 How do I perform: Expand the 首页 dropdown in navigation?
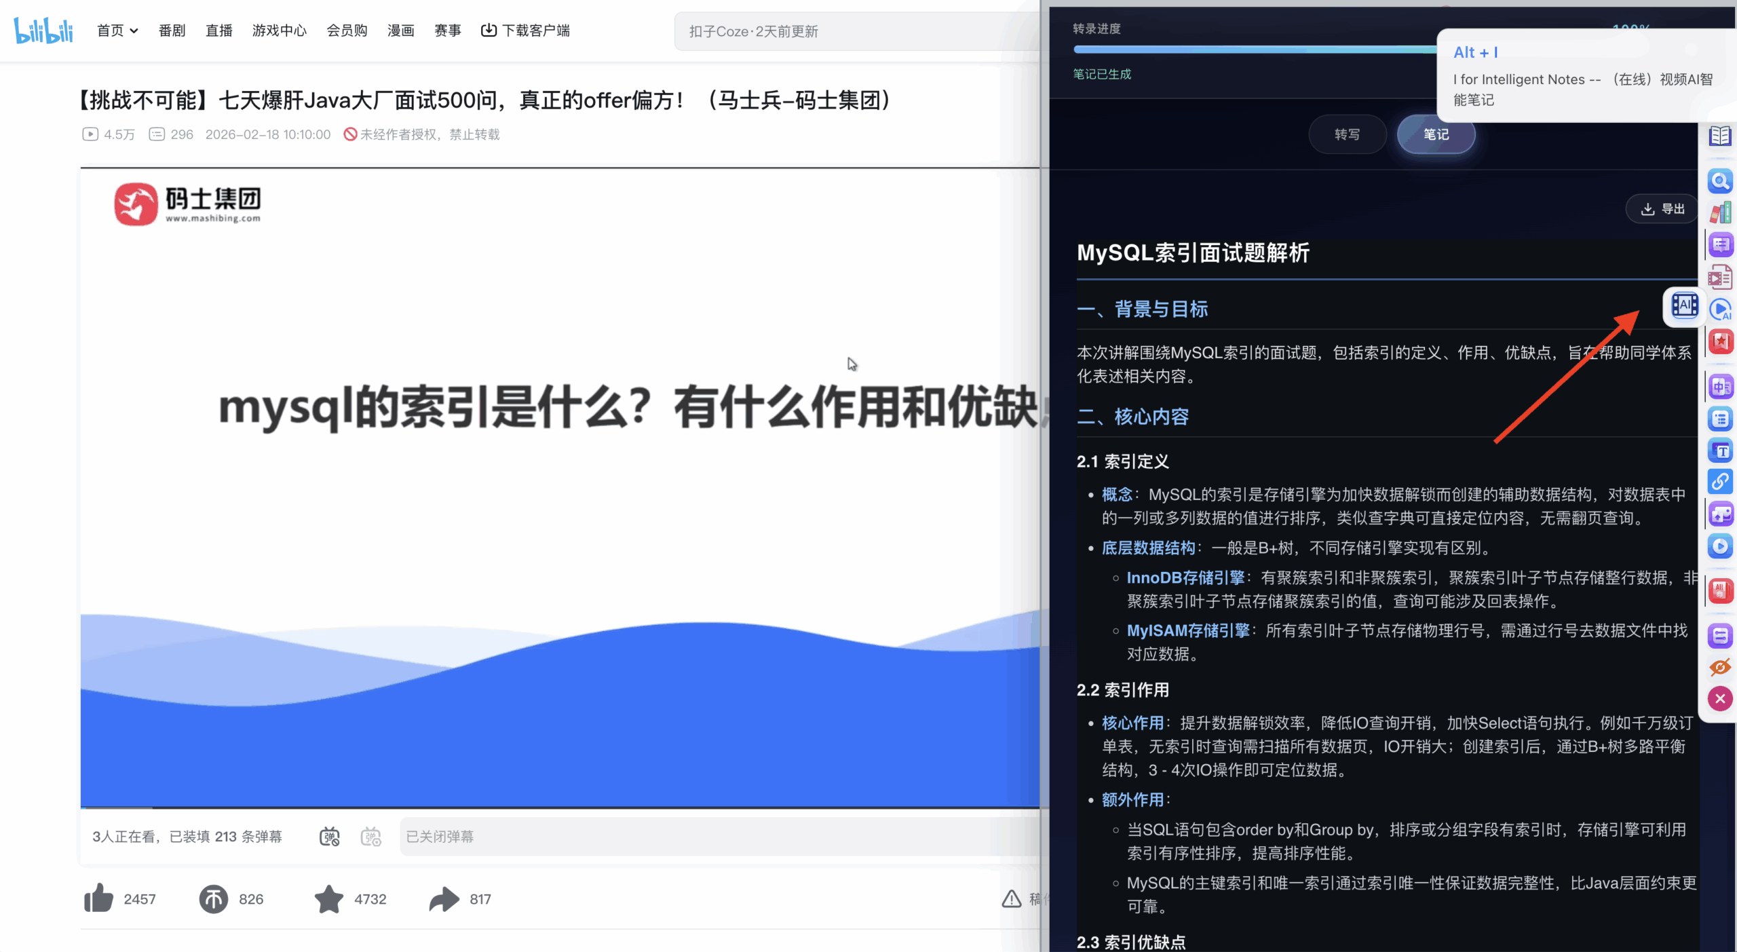pos(117,31)
